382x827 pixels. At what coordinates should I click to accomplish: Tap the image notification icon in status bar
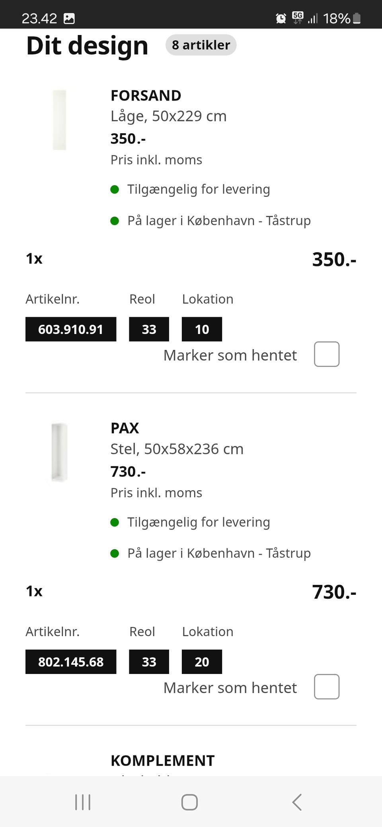pos(69,18)
